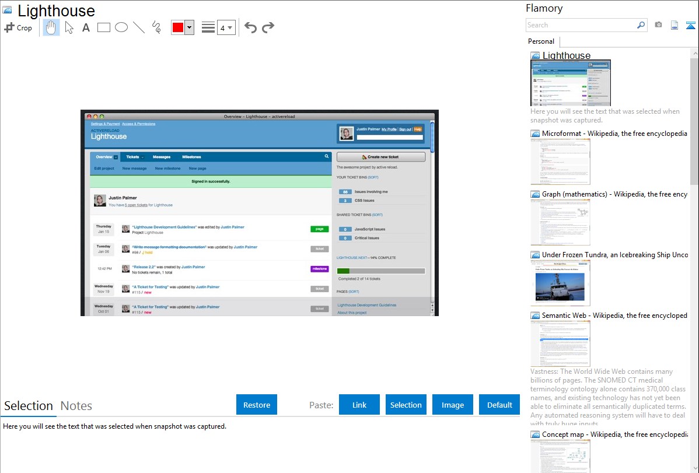Open the Graph (mathematics) snapshot thumbnail
This screenshot has width=699, height=473.
pos(560,222)
